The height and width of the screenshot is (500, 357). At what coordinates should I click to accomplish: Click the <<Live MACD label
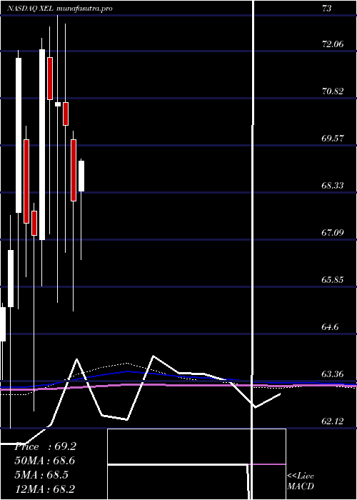[301, 481]
